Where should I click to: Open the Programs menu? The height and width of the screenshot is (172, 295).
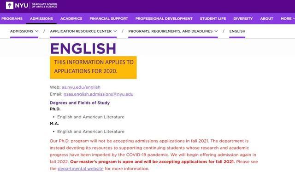click(x=12, y=18)
